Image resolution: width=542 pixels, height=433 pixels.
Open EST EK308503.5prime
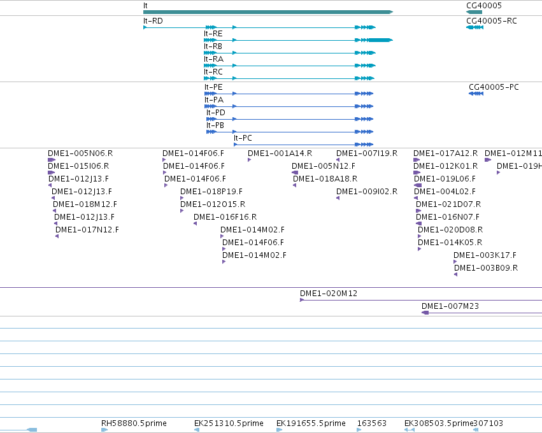click(439, 423)
